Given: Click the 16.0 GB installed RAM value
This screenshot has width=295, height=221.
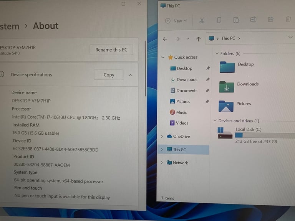Looking at the screenshot, I should (x=36, y=133).
